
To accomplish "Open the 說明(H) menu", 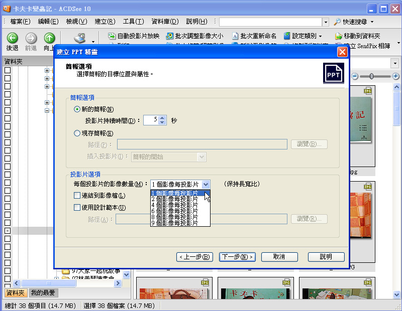I will (196, 22).
